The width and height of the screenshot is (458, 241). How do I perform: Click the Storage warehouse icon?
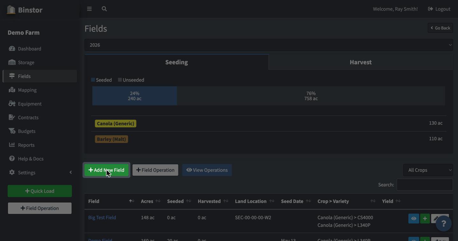click(x=12, y=62)
